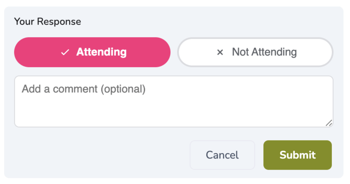Screen dimensions: 350x184
Task: Click the textarea's bottom-right corner grip
Action: pyautogui.click(x=329, y=123)
